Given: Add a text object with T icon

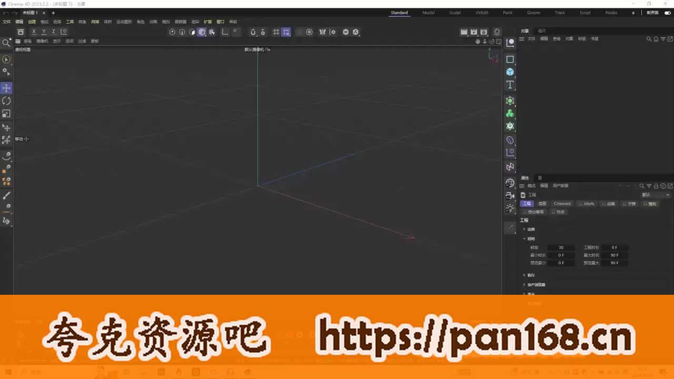Looking at the screenshot, I should click(x=510, y=85).
